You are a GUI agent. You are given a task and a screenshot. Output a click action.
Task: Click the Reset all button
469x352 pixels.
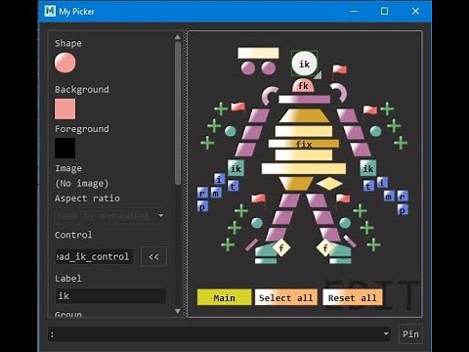(x=353, y=297)
